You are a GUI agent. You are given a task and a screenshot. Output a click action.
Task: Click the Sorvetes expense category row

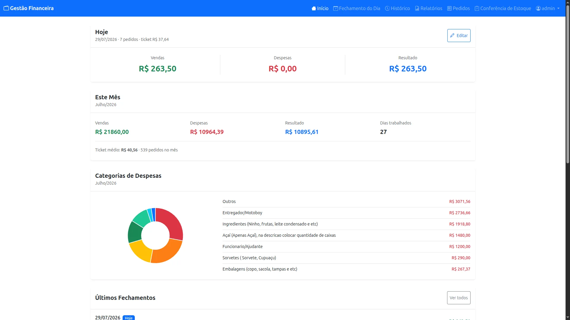(346, 258)
